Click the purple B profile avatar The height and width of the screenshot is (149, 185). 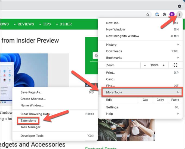coord(172,14)
